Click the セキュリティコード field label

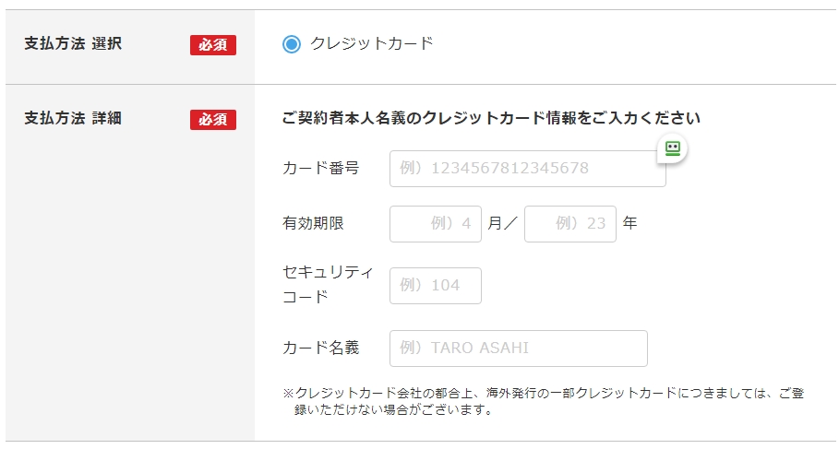[328, 284]
